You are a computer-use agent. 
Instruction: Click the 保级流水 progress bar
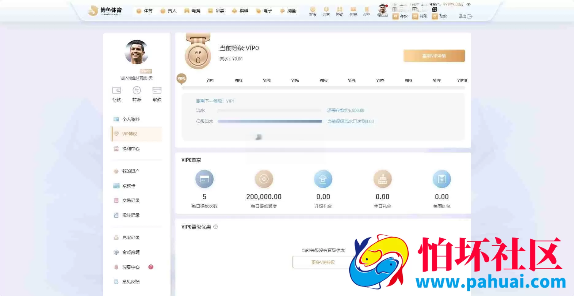click(270, 121)
